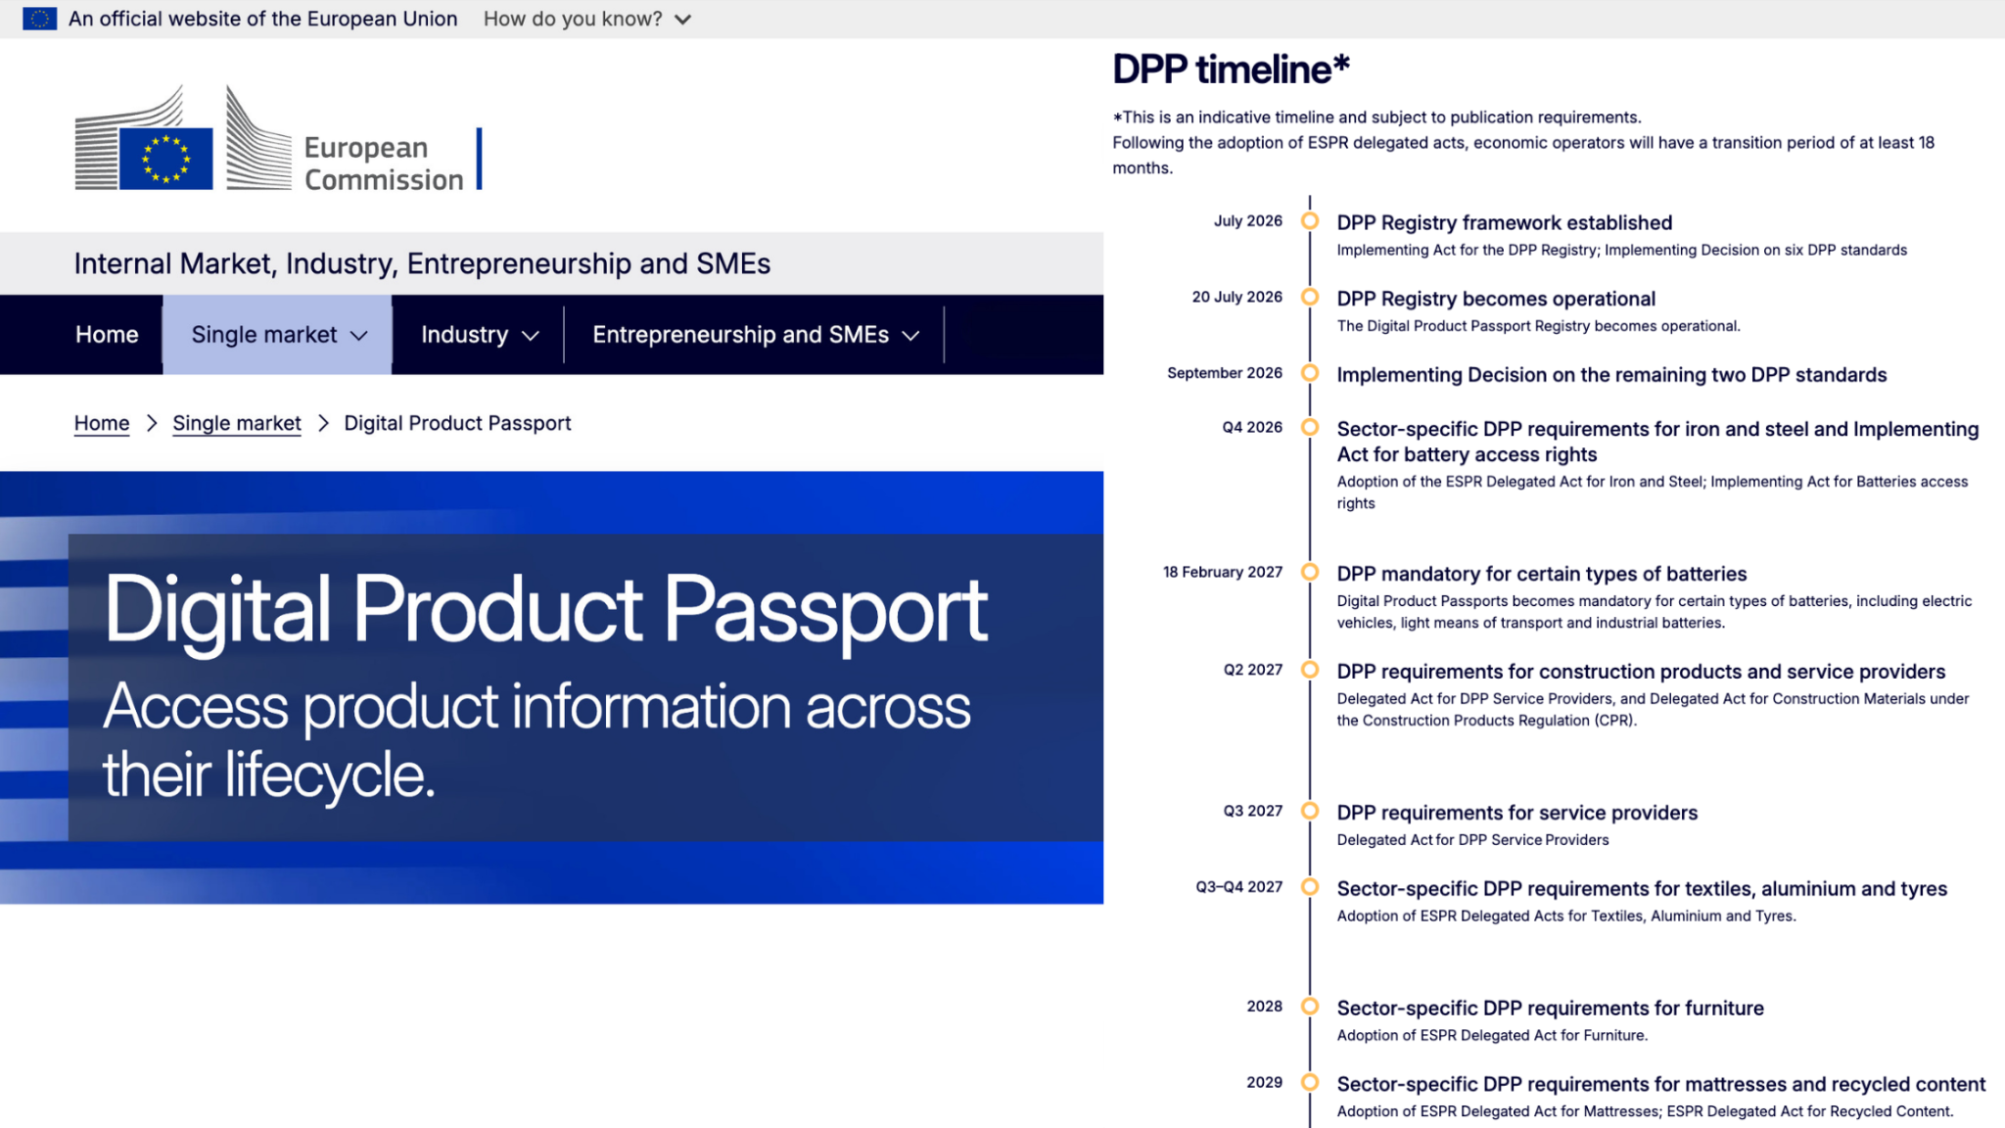The height and width of the screenshot is (1128, 2005).
Task: Follow the Home breadcrumb link
Action: point(102,423)
